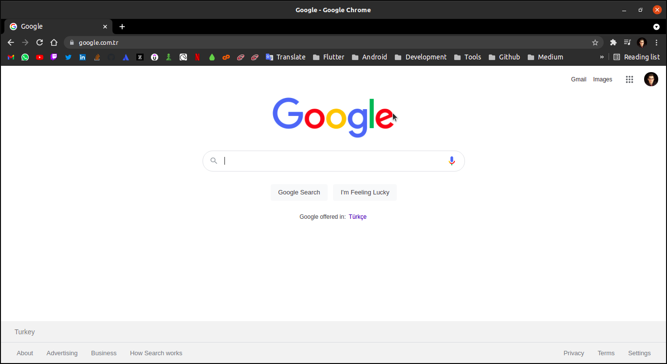
Task: Open the YouTube bookmark
Action: pos(39,57)
